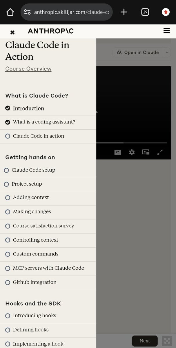Click the Open in Claude button

[x=138, y=52]
